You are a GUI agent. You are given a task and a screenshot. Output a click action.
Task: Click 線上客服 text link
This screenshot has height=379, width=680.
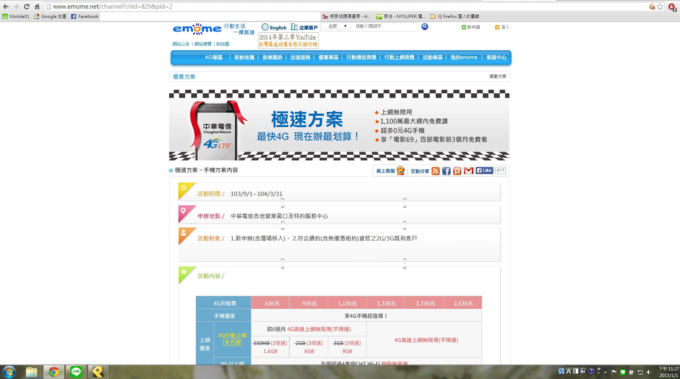click(386, 171)
